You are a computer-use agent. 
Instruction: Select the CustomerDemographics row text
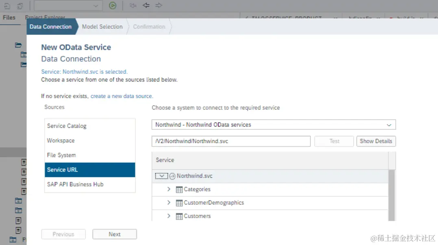tap(214, 203)
